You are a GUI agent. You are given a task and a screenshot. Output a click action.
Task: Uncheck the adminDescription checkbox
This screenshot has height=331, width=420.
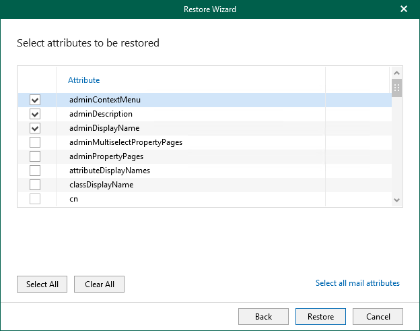(x=35, y=114)
